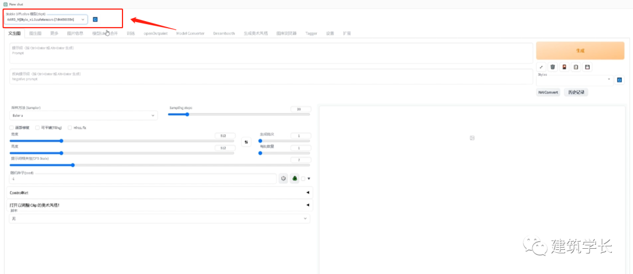Click the NAIConvert button
This screenshot has height=274, width=633.
click(548, 92)
